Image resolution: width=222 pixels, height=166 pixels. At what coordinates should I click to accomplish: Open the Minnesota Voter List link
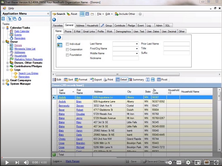point(25,49)
